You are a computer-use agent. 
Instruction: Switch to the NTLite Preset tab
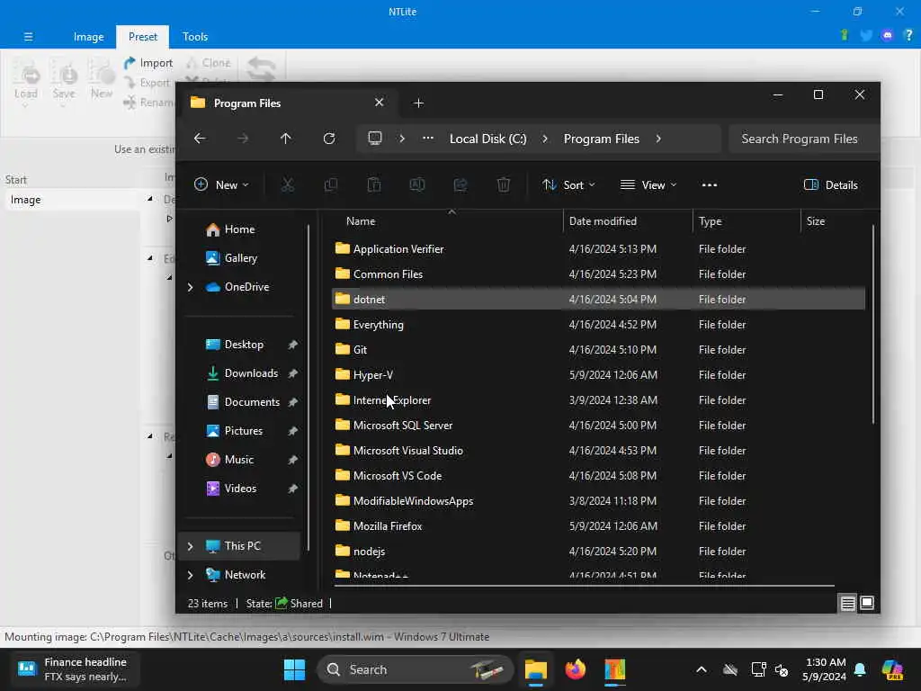pos(143,36)
